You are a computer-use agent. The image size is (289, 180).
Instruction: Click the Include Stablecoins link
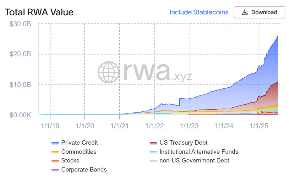tap(199, 13)
